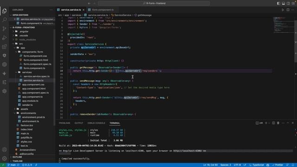This screenshot has height=167, width=297.
Task: Open the Explorer view in activity bar
Action: click(4, 11)
